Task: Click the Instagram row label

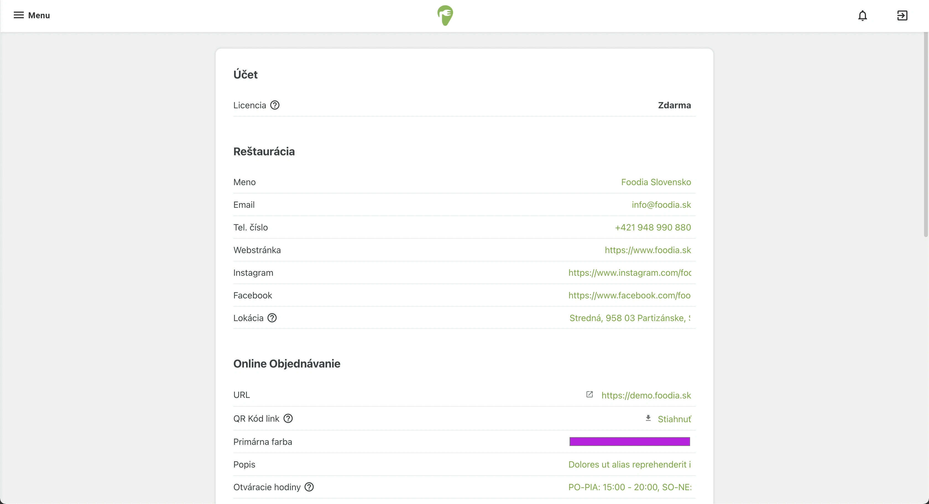Action: [253, 273]
